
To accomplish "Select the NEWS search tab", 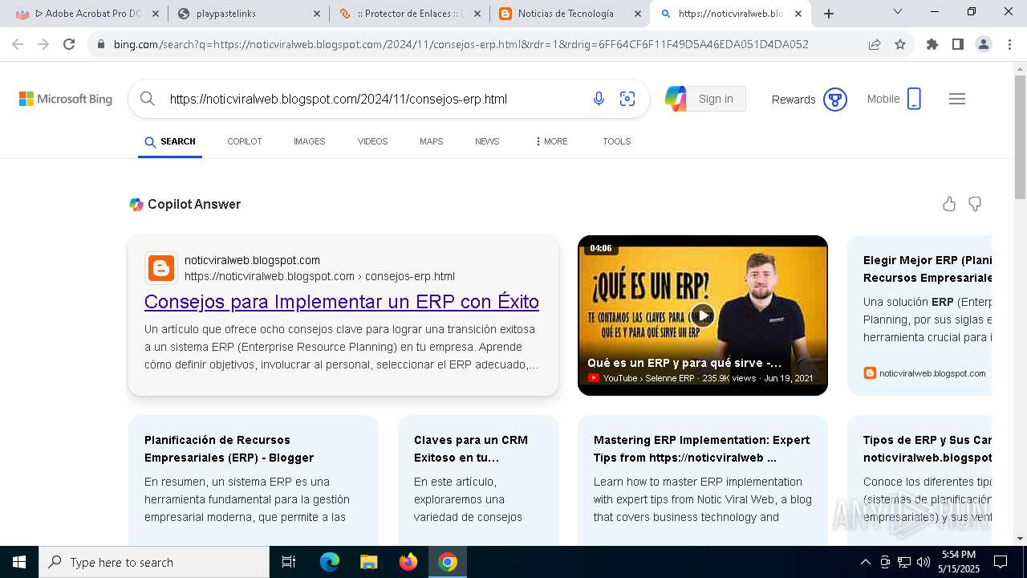I will tap(487, 141).
